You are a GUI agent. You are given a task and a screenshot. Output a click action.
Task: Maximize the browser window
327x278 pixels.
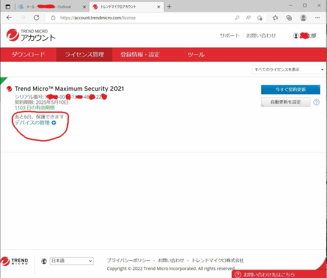[x=305, y=5]
